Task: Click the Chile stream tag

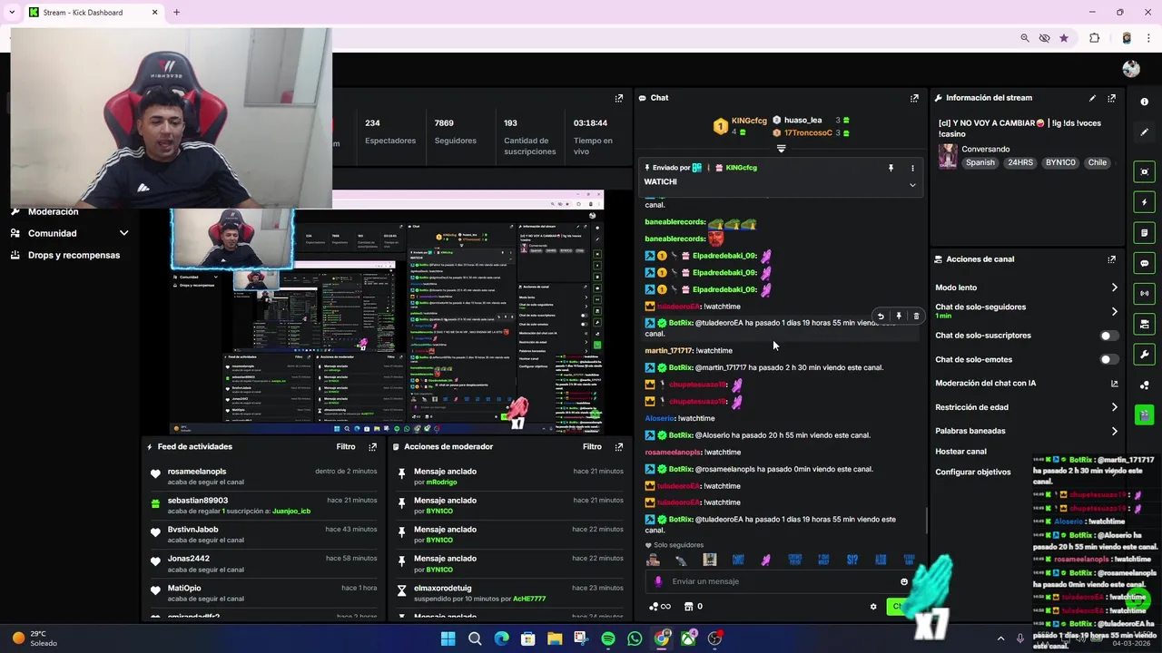Action: (x=1098, y=163)
